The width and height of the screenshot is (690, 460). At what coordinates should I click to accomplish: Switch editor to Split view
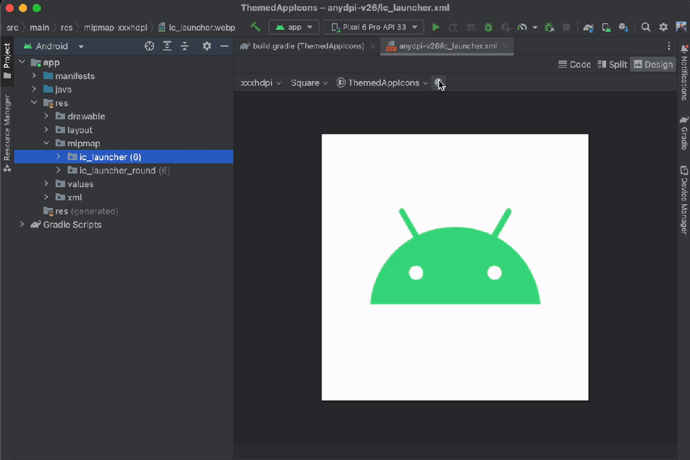tap(612, 64)
